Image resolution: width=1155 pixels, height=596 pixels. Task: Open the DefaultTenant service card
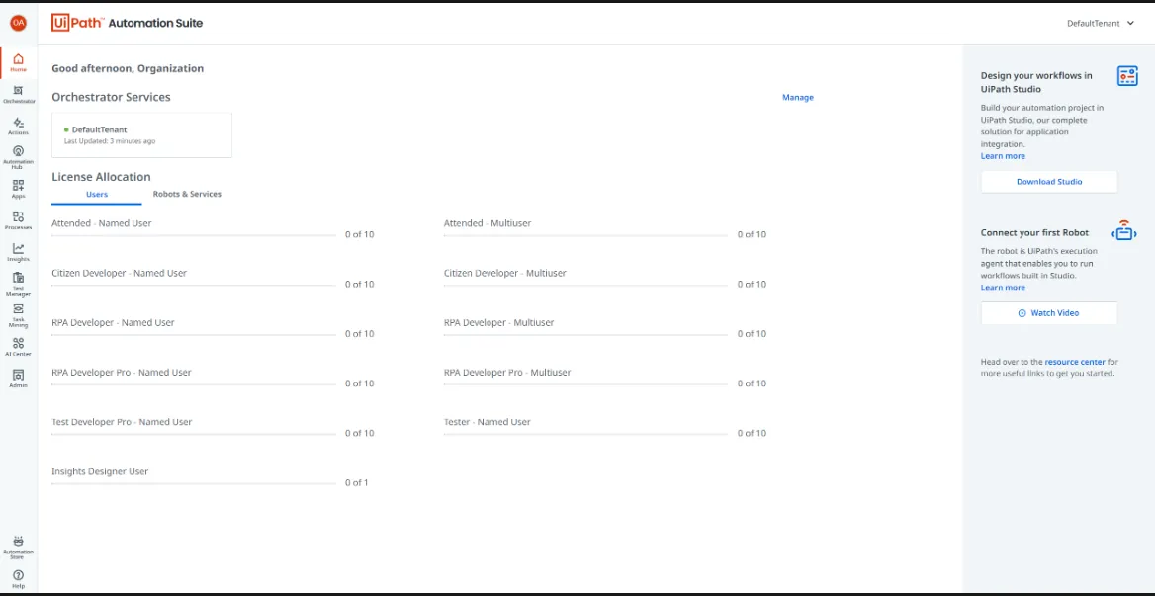(x=142, y=135)
